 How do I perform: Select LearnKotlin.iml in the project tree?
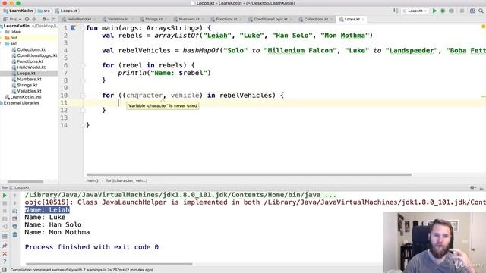24,97
